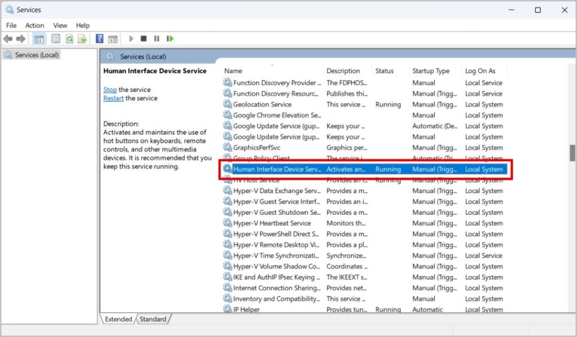Click the Hyper-V Data Exchange Service gear icon
Image resolution: width=577 pixels, height=337 pixels.
[x=228, y=190]
